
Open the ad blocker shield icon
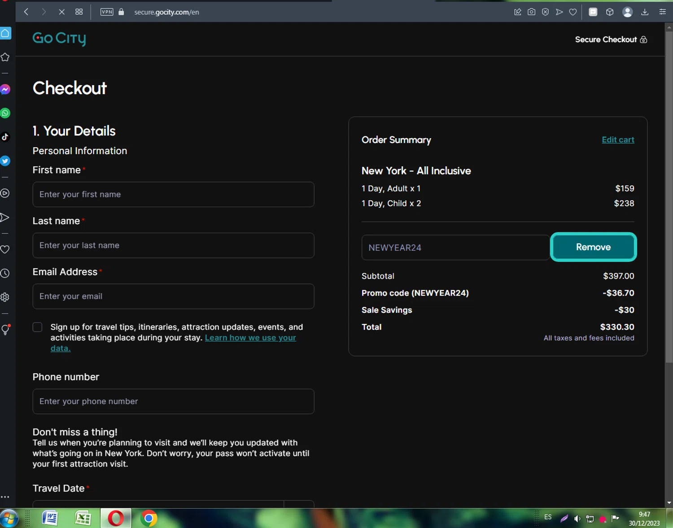click(545, 12)
